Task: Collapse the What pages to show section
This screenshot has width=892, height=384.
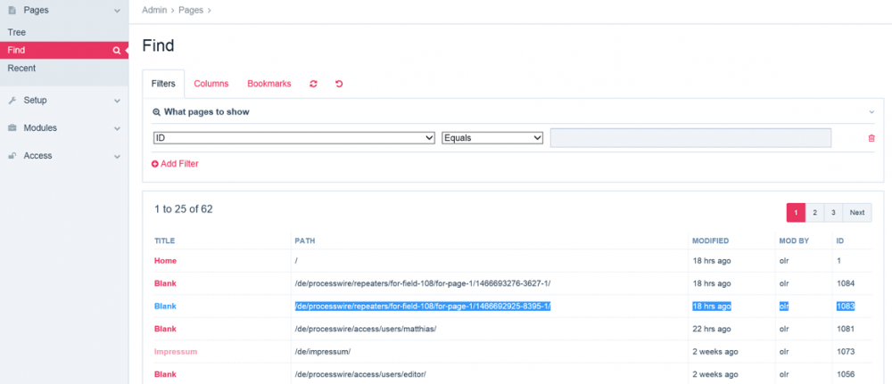Action: coord(871,112)
